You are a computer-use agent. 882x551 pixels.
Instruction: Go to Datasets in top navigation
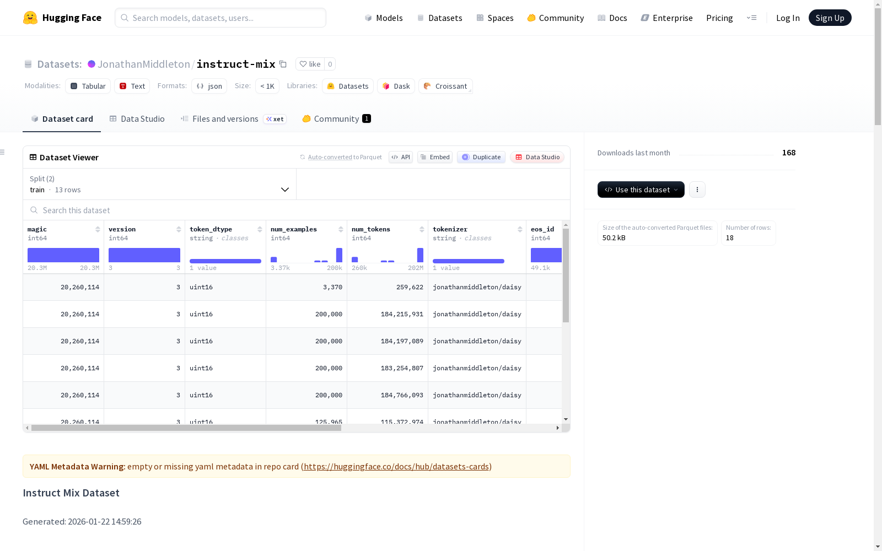point(439,18)
